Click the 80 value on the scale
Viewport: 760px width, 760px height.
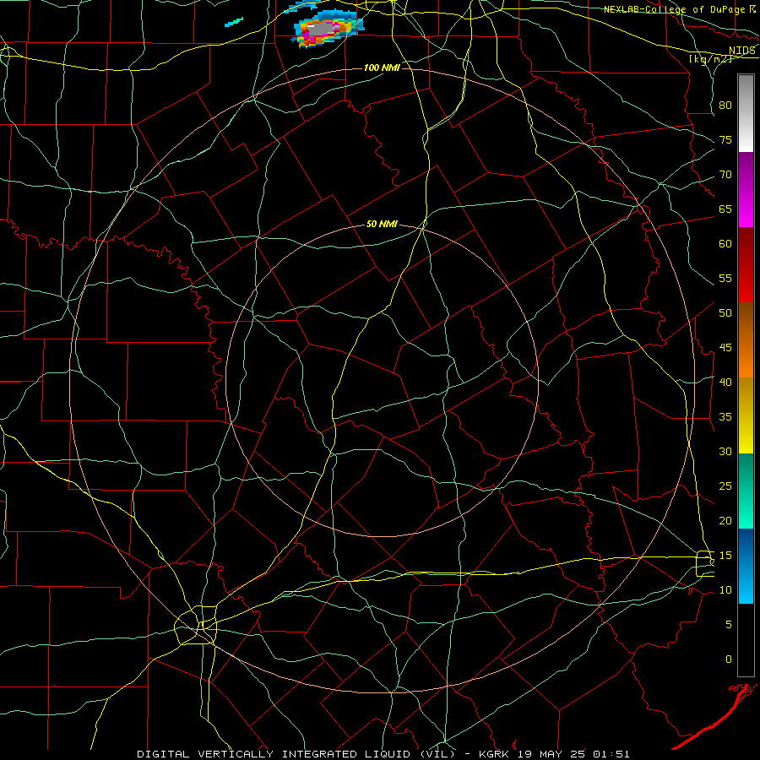tap(725, 106)
